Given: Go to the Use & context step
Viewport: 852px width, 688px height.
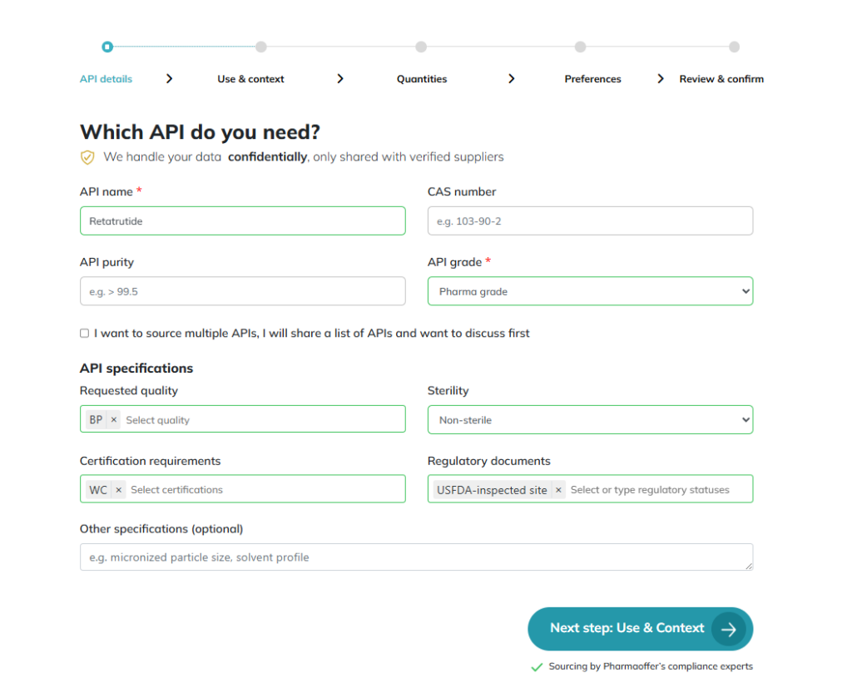Looking at the screenshot, I should [250, 79].
